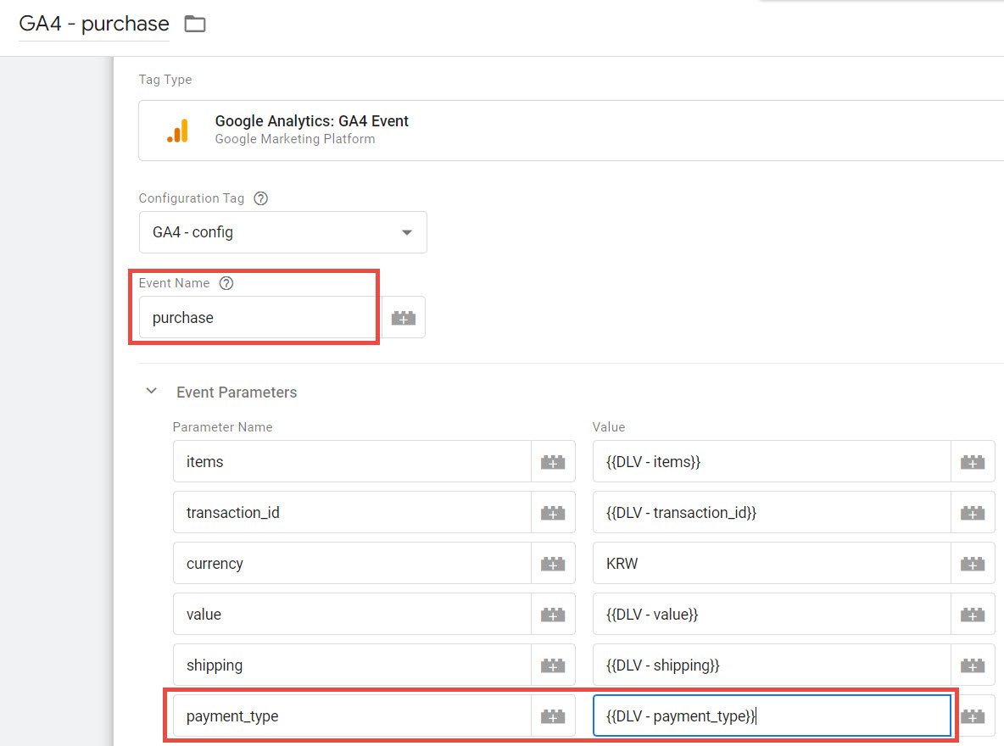The height and width of the screenshot is (746, 1004).
Task: Click the Google Marketing Platform subtitle
Action: click(295, 139)
